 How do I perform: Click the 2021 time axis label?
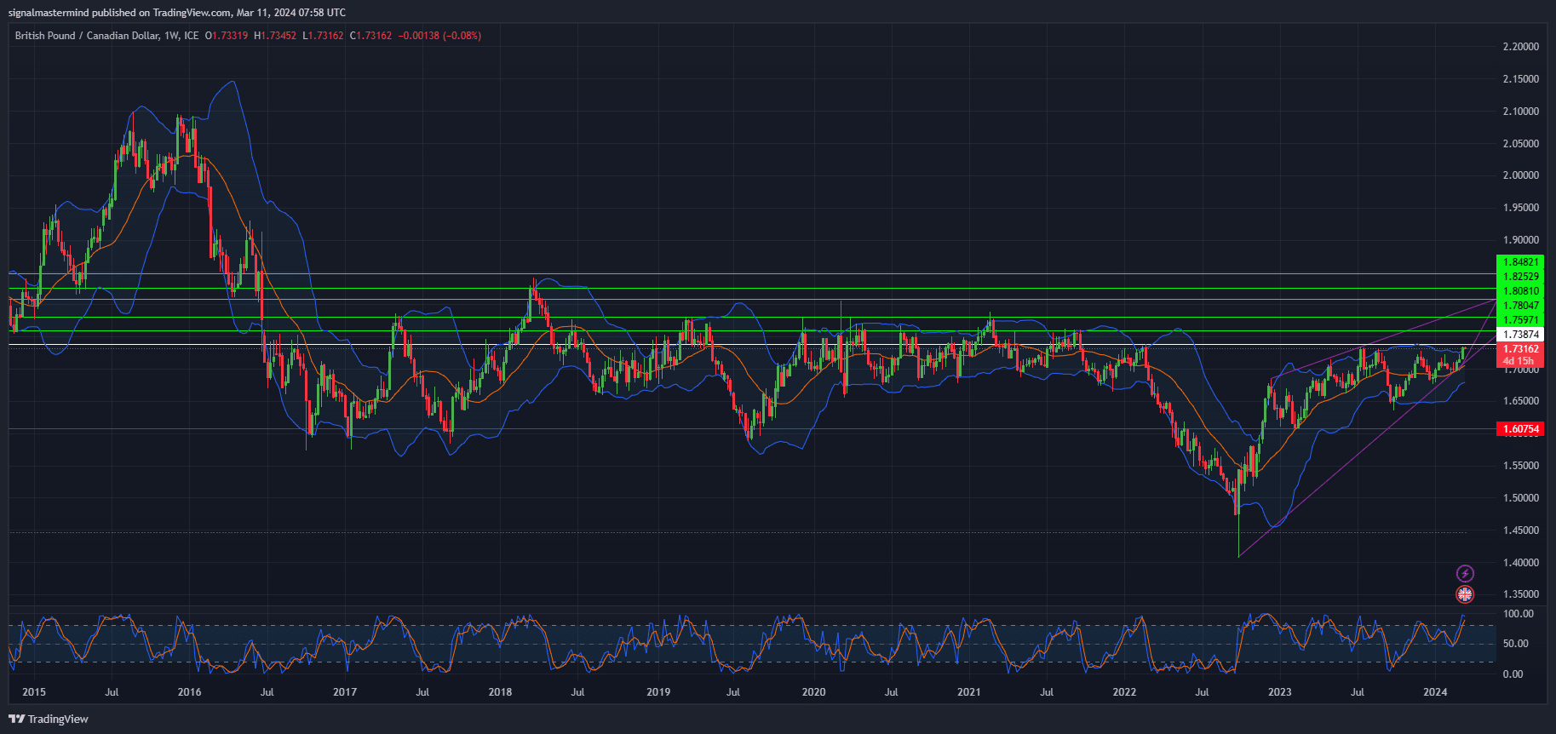tap(969, 692)
